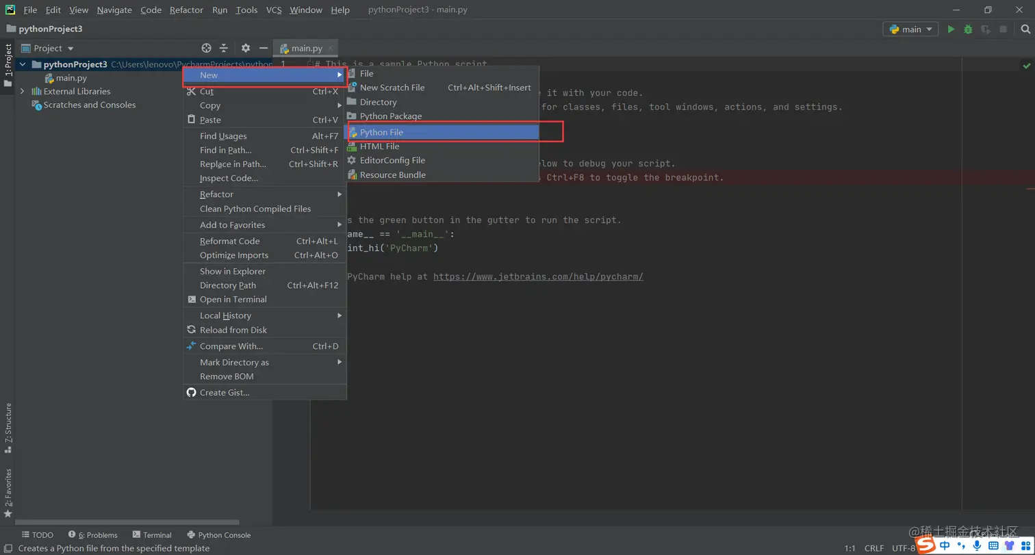Select main.py in the project tree

point(71,78)
